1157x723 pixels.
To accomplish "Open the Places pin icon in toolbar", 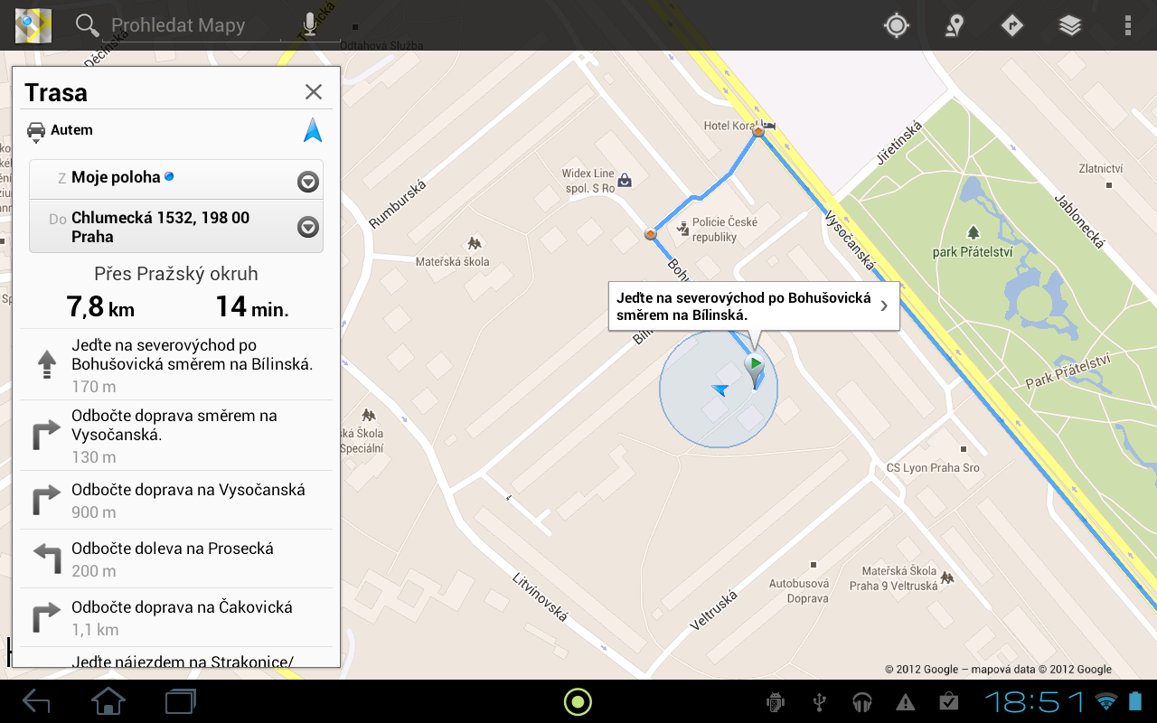I will pos(953,25).
